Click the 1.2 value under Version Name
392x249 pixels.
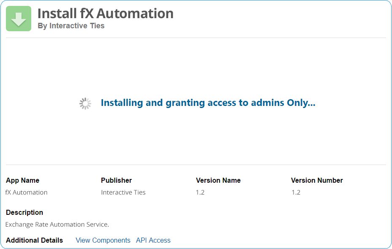(x=200, y=192)
